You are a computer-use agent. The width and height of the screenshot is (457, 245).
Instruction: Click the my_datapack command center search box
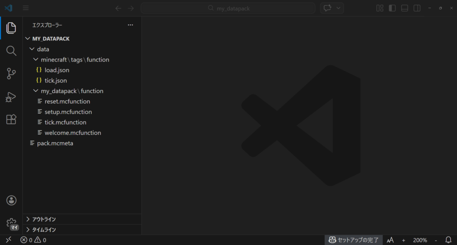228,8
